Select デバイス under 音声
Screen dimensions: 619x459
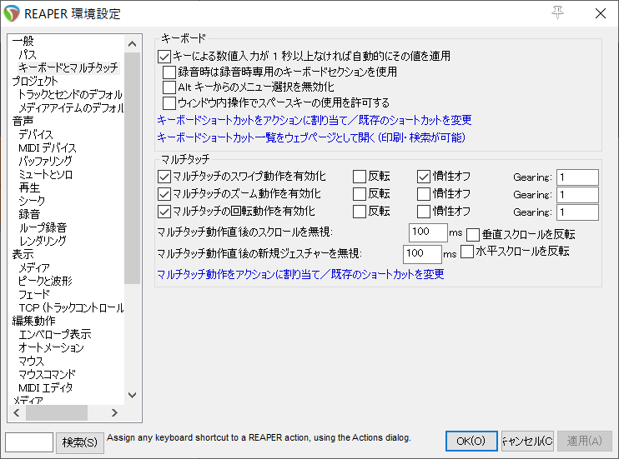click(x=36, y=134)
